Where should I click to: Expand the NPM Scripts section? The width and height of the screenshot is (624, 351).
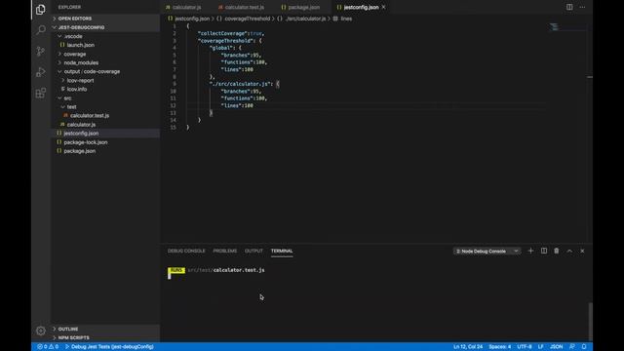click(105, 337)
